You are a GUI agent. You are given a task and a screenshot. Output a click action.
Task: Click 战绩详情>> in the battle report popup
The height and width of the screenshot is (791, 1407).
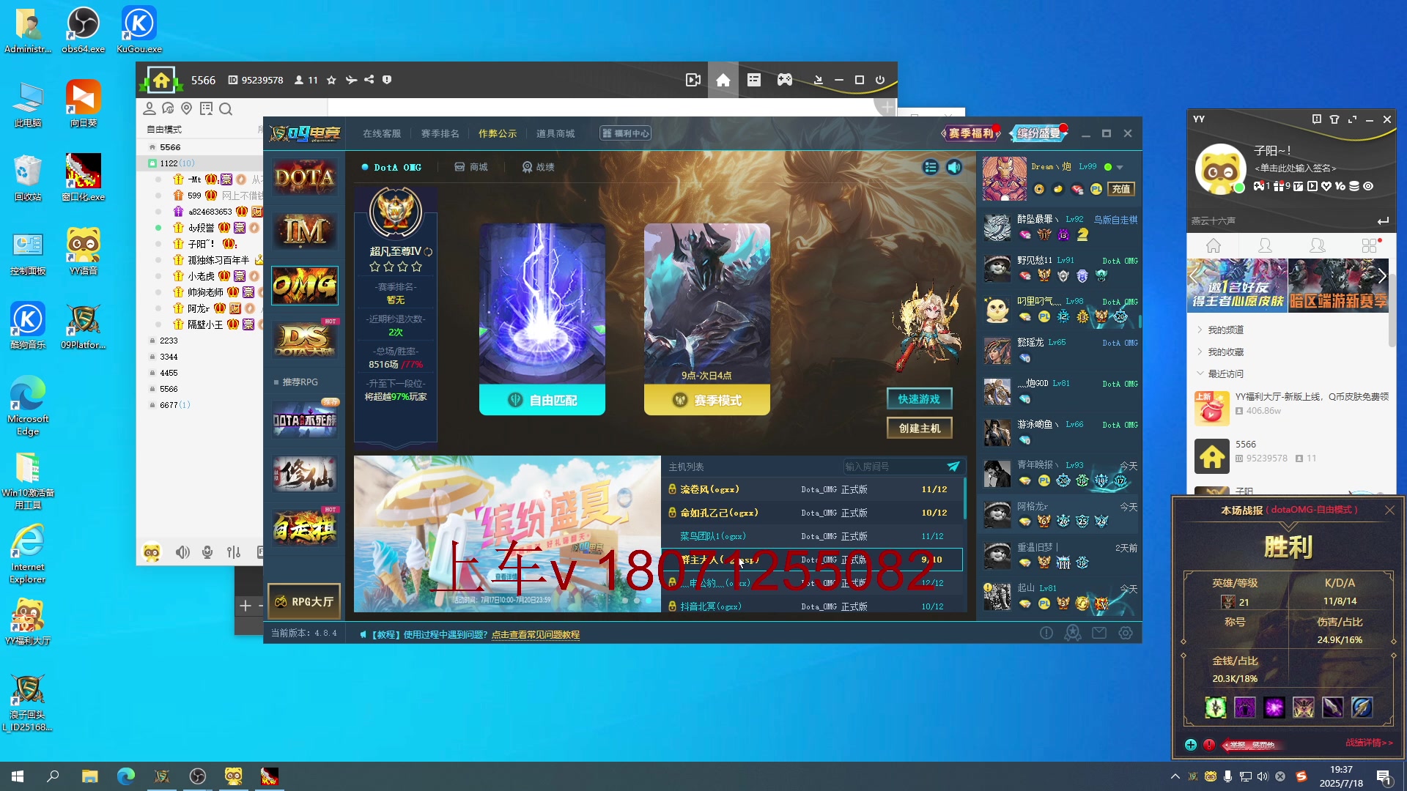point(1369,743)
